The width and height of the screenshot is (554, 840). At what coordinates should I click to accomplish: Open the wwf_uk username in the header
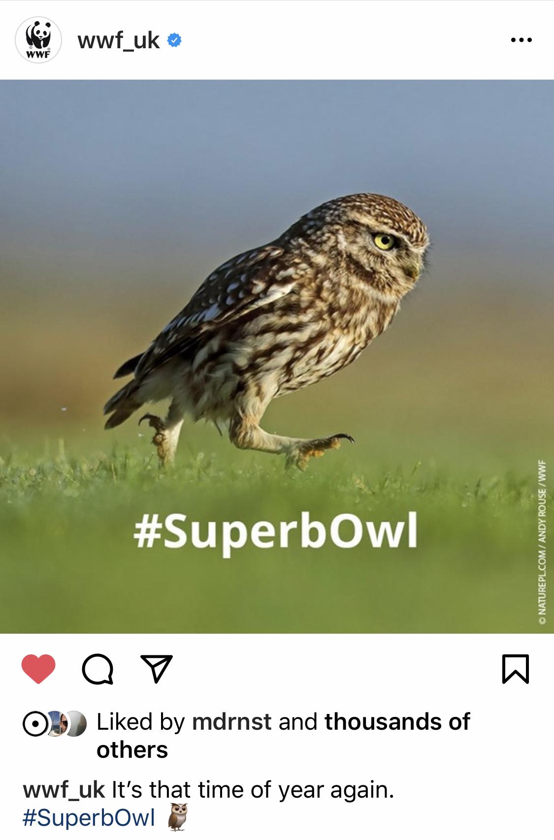click(119, 40)
